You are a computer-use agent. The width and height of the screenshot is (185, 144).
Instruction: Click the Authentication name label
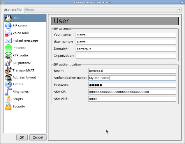tap(70, 77)
